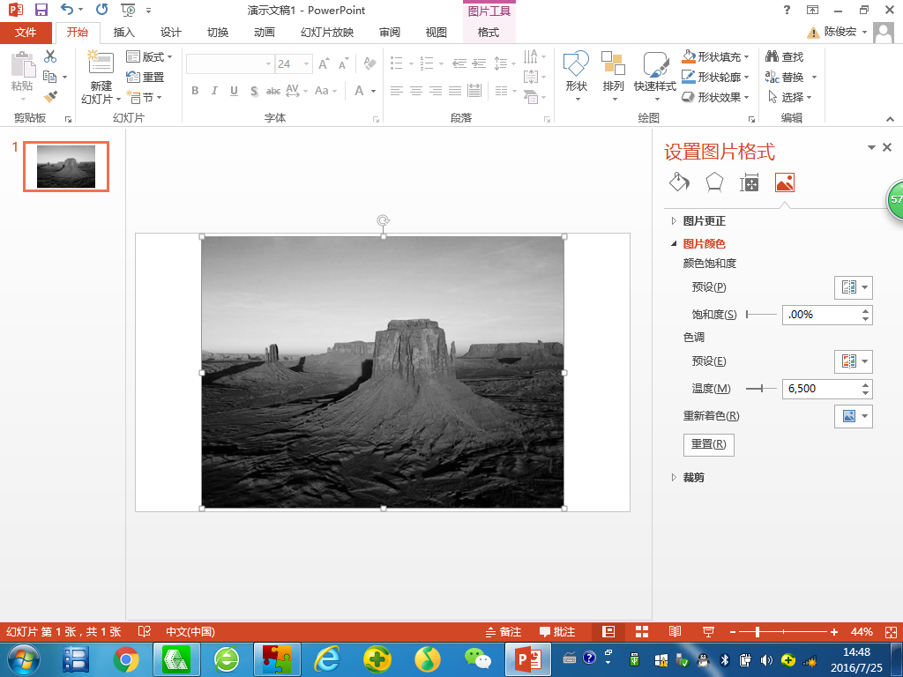Open the 重新着色 recolor dropdown

click(x=853, y=416)
